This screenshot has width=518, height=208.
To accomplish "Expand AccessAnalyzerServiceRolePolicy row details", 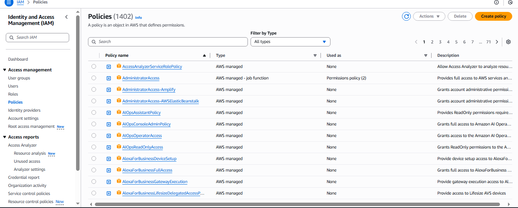I will tap(109, 67).
